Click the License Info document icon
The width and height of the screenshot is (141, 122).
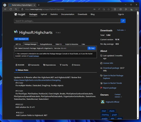101,63
